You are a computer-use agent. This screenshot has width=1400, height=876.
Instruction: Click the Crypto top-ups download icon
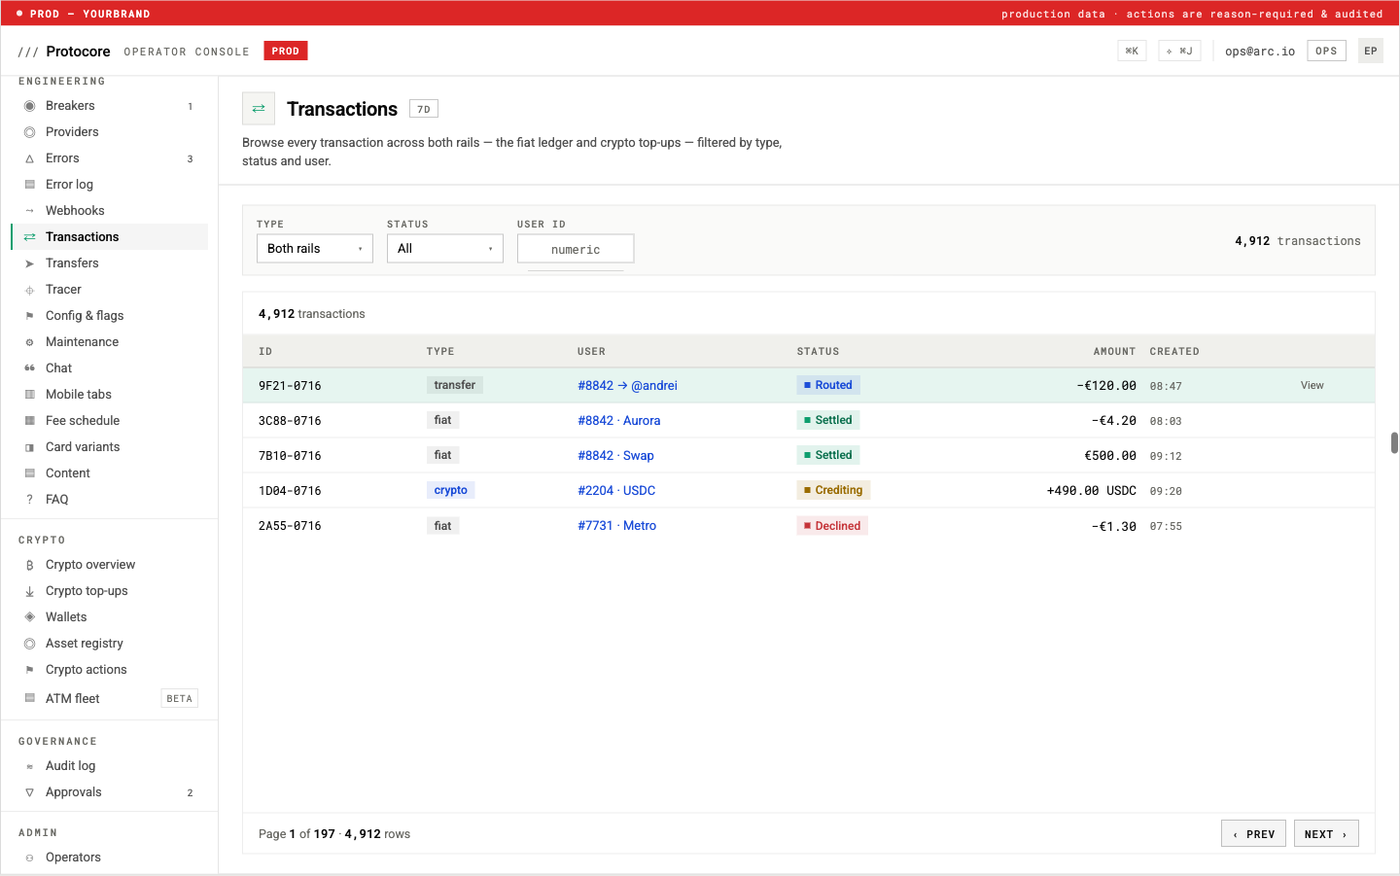coord(29,591)
